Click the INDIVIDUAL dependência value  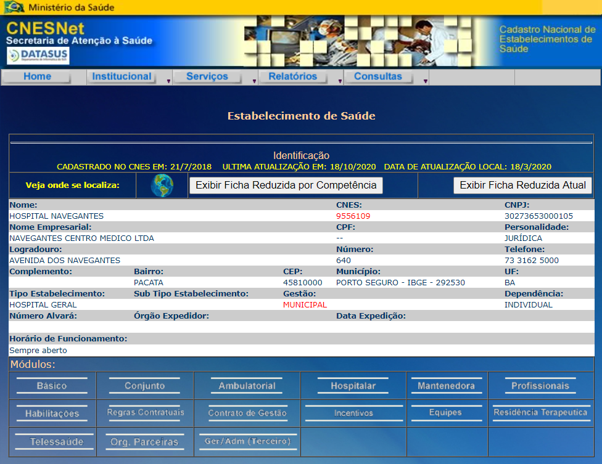point(528,305)
